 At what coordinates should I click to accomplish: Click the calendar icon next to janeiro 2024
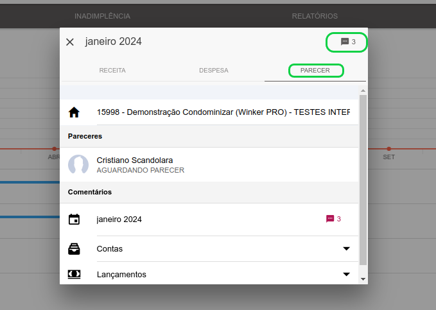click(74, 220)
